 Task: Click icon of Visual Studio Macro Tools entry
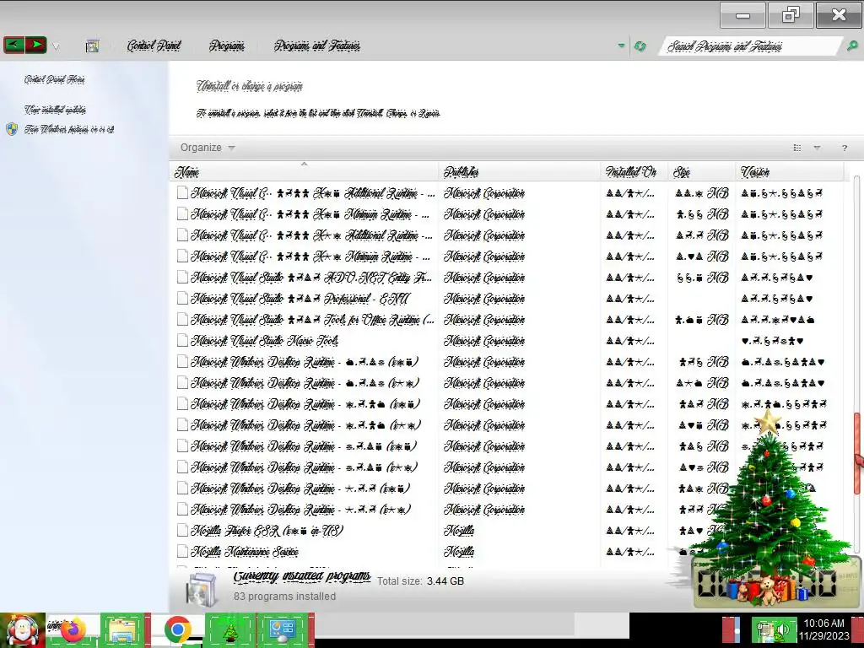coord(182,340)
